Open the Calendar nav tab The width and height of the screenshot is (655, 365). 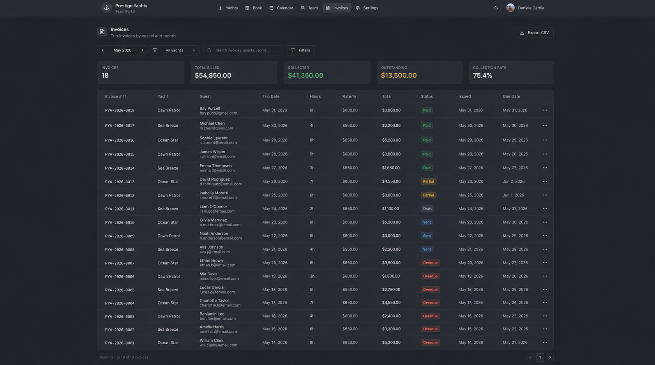281,8
